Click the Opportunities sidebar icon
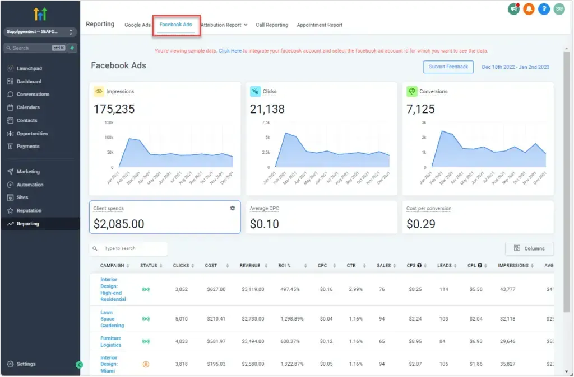This screenshot has width=574, height=377. click(x=10, y=134)
